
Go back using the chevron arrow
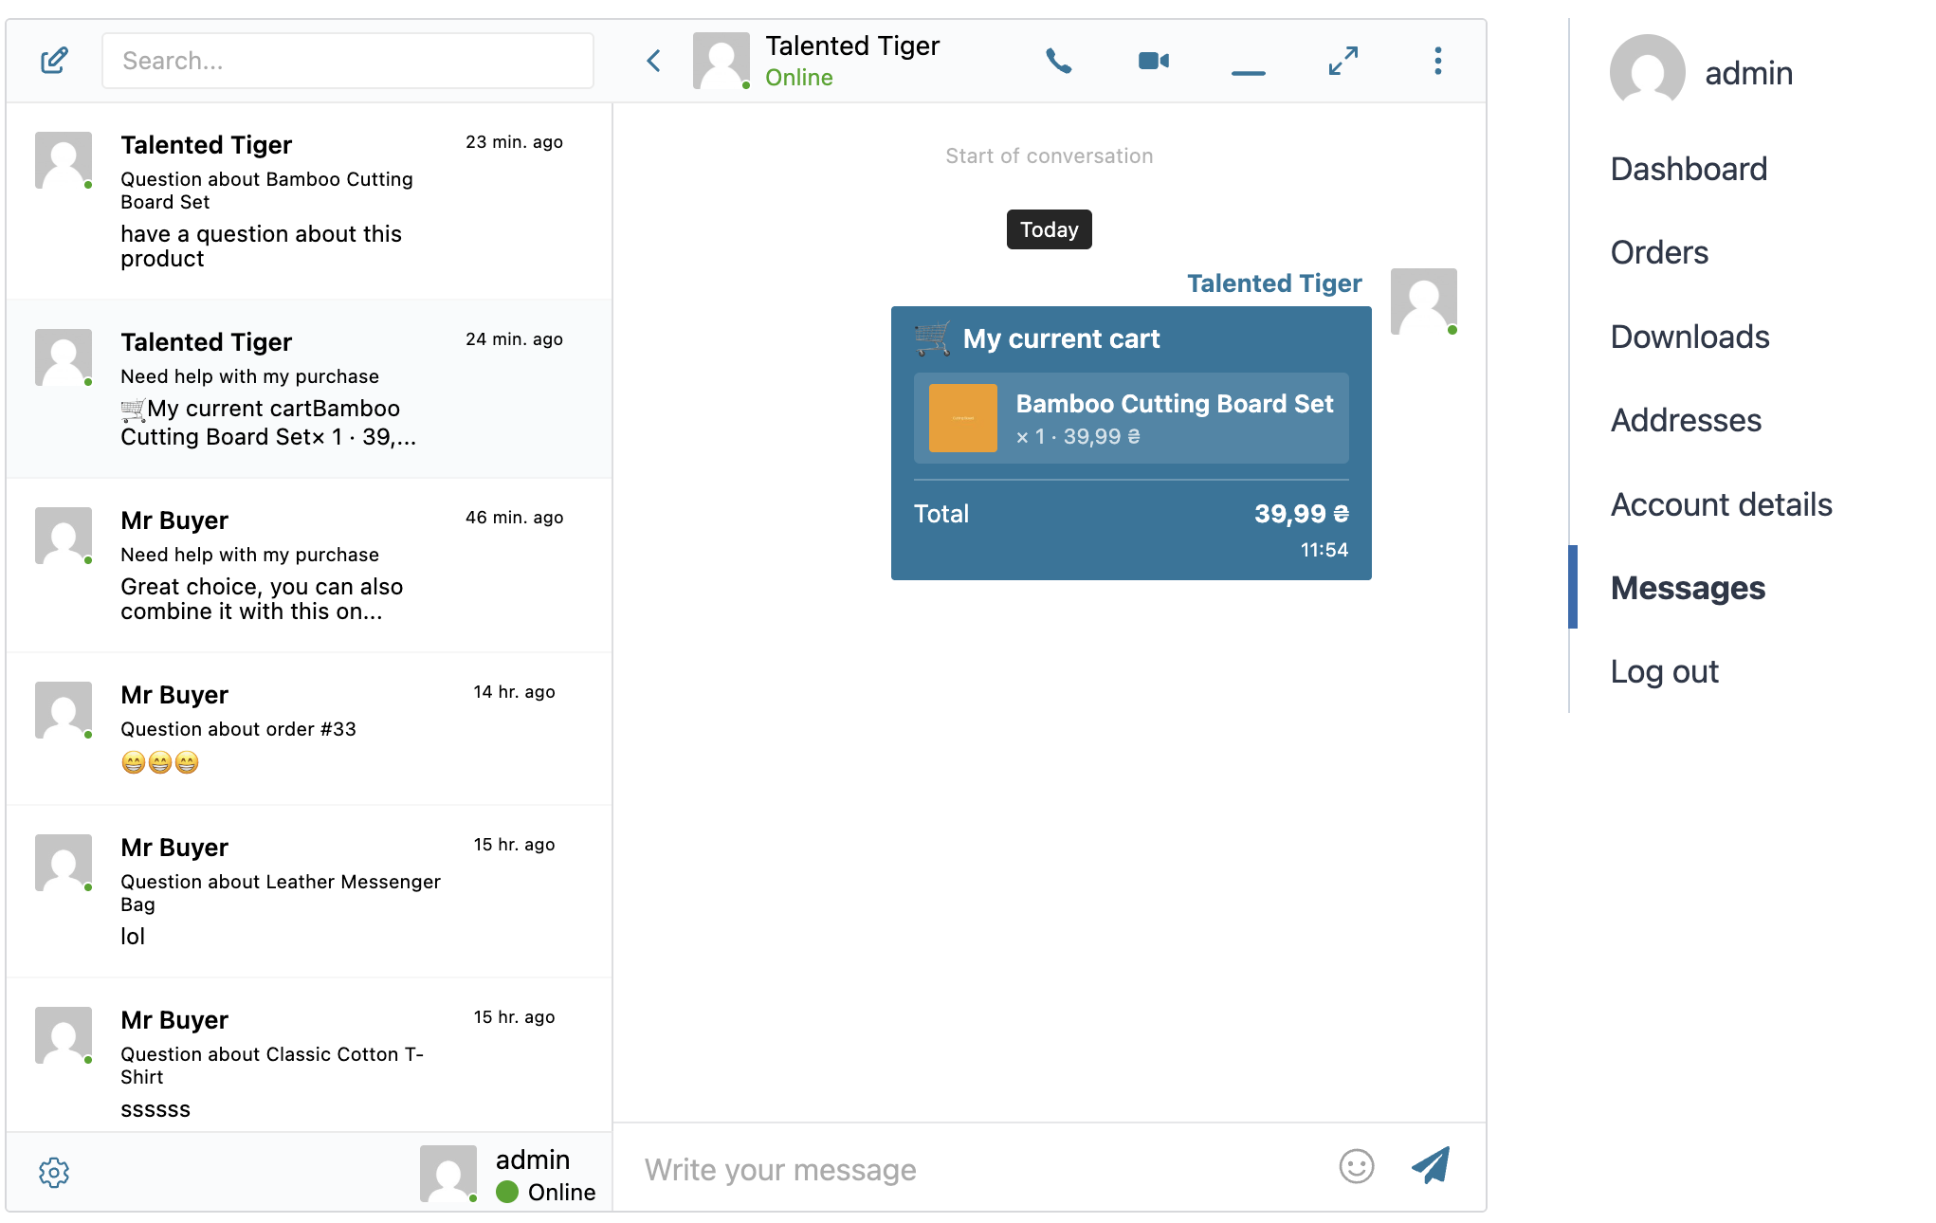tap(653, 61)
